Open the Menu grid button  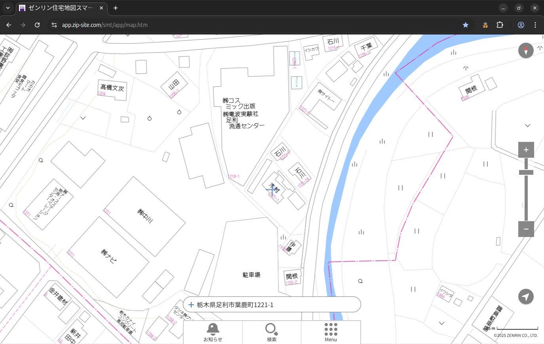tap(331, 332)
